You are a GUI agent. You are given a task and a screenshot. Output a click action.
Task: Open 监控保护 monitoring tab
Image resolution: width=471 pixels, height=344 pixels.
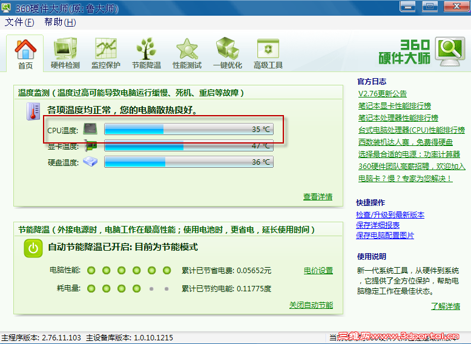(106, 54)
